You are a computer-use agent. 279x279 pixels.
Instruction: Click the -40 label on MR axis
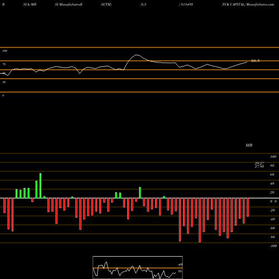point(272,219)
